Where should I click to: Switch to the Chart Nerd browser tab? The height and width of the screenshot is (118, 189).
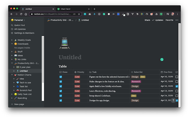click(x=73, y=9)
